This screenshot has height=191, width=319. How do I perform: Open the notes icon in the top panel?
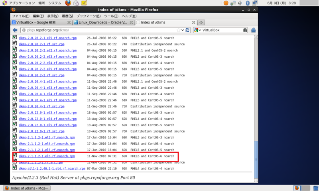click(x=84, y=3)
